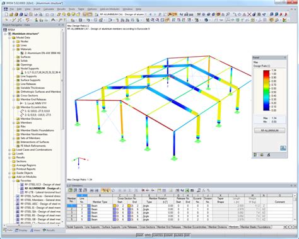
Task: Select the color scale tab icon in Panel
Action: click(255, 155)
